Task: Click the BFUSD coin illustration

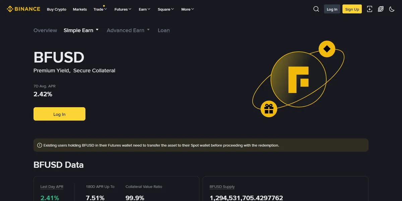Action: pos(298,79)
